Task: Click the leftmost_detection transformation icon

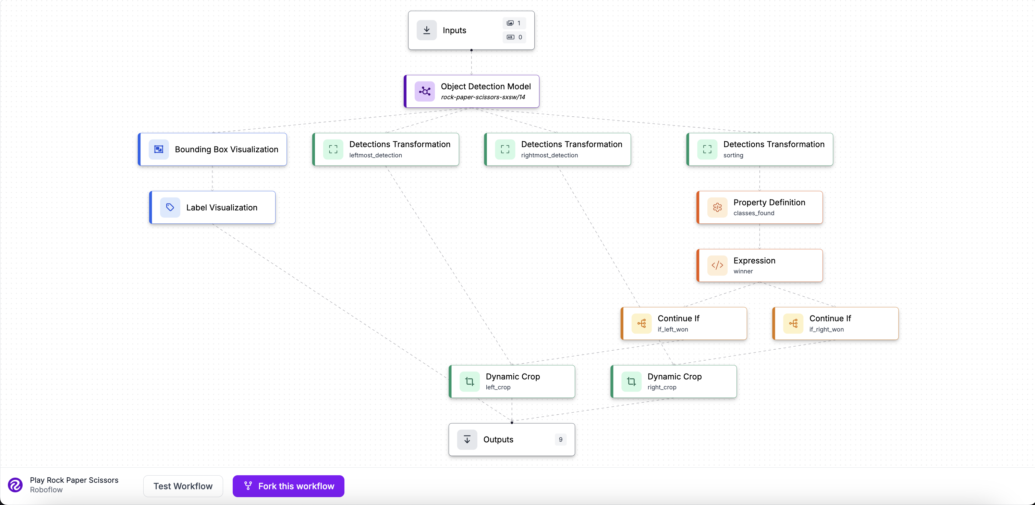Action: click(x=333, y=149)
